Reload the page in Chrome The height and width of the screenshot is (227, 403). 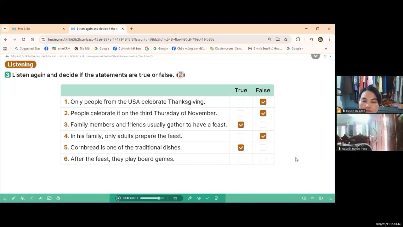point(23,39)
